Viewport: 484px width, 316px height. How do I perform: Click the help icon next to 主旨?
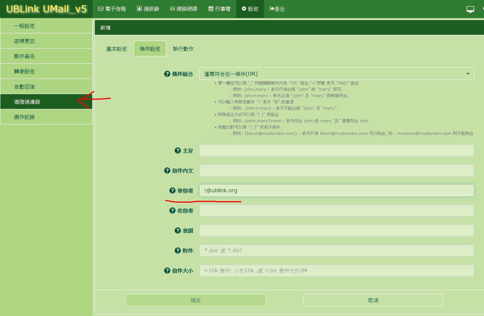tap(177, 151)
